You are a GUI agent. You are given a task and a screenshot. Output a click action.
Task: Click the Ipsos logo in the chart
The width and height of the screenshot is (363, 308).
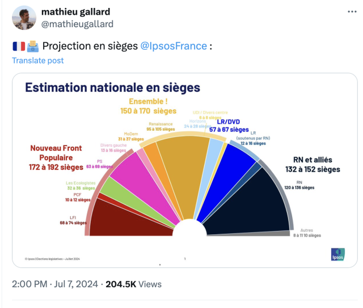338,254
